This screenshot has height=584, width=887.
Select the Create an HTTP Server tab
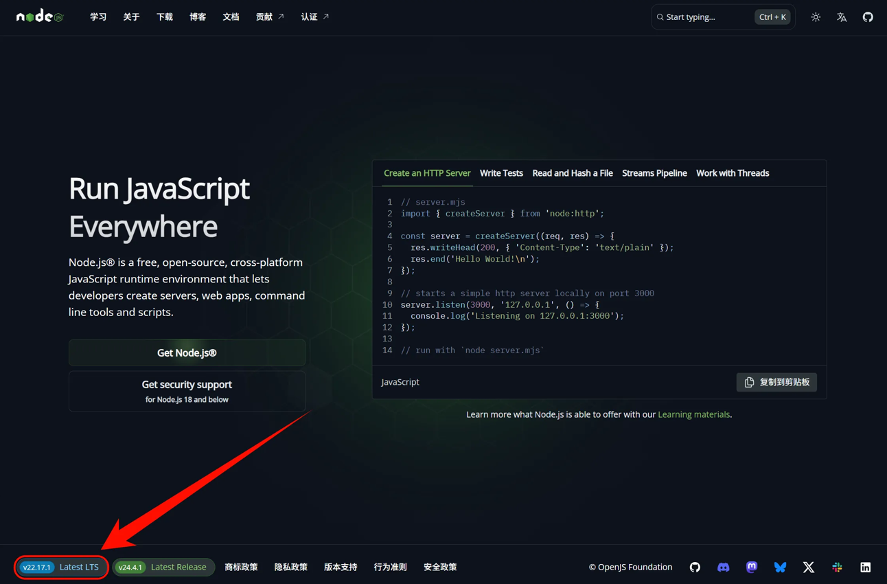(x=427, y=173)
